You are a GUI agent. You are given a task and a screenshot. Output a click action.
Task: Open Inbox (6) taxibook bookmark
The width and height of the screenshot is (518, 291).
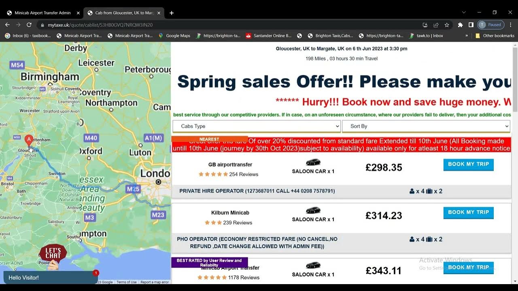[28, 36]
